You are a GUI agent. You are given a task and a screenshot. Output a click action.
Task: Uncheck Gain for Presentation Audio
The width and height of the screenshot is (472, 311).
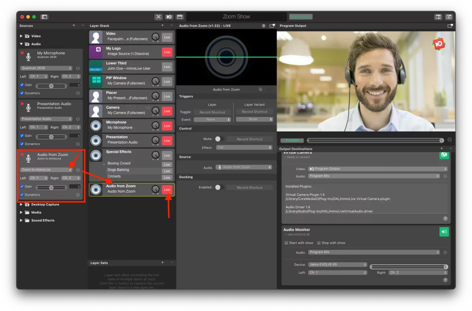click(x=22, y=136)
